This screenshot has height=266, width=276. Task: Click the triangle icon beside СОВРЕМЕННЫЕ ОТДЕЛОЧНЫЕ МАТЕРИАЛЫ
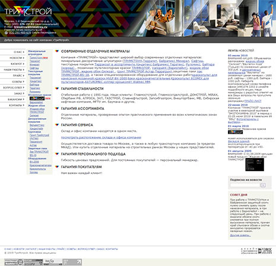(x=57, y=51)
